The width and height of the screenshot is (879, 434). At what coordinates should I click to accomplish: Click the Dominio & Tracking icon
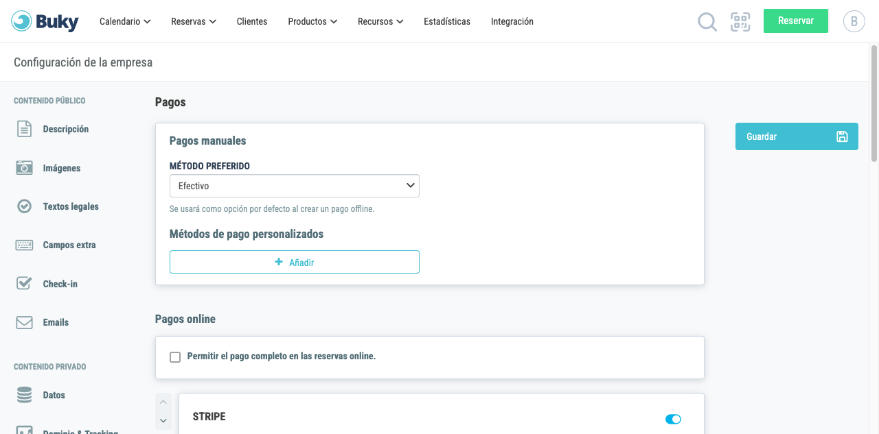(x=25, y=431)
